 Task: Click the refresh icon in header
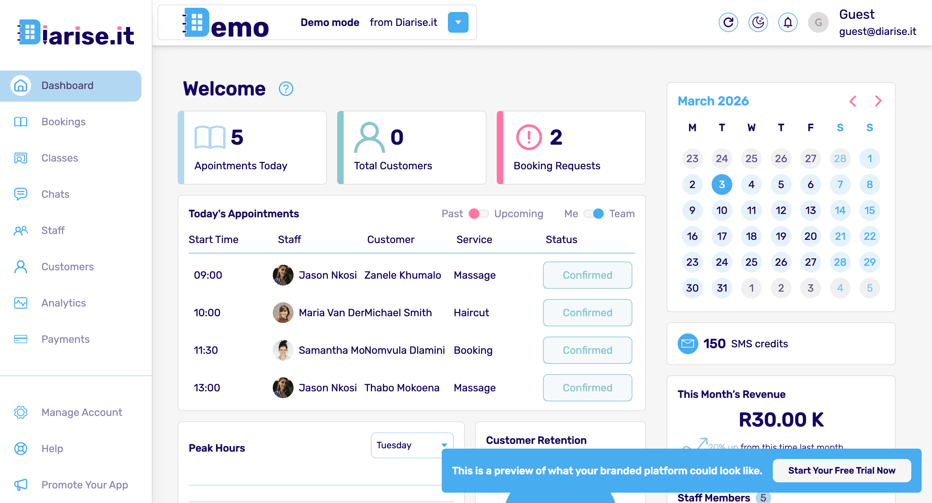tap(728, 22)
